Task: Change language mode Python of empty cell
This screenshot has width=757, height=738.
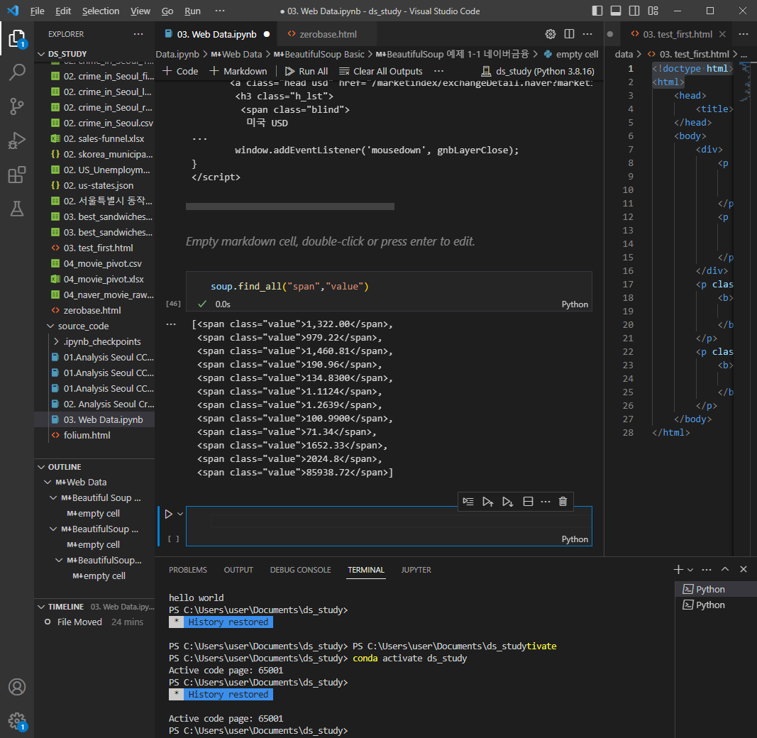Action: (575, 539)
